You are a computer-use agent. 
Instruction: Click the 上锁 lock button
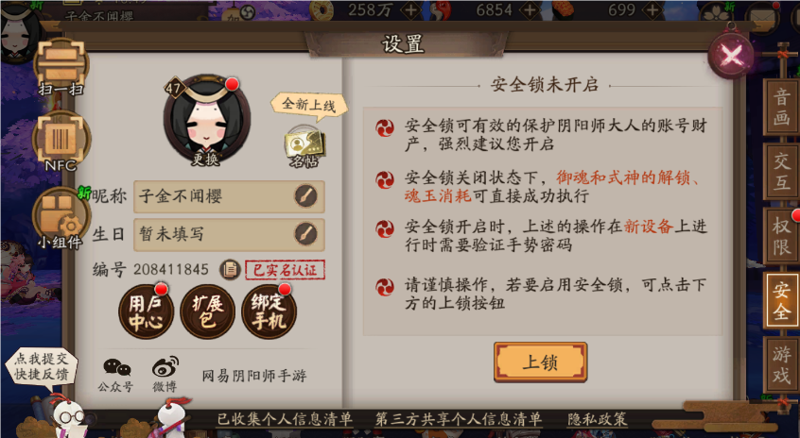click(x=540, y=362)
